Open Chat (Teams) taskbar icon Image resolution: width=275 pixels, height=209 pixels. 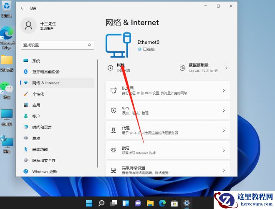[138, 203]
